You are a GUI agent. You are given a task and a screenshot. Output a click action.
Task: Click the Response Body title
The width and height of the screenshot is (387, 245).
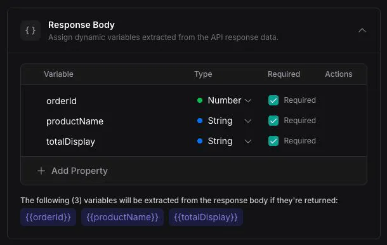pos(81,25)
